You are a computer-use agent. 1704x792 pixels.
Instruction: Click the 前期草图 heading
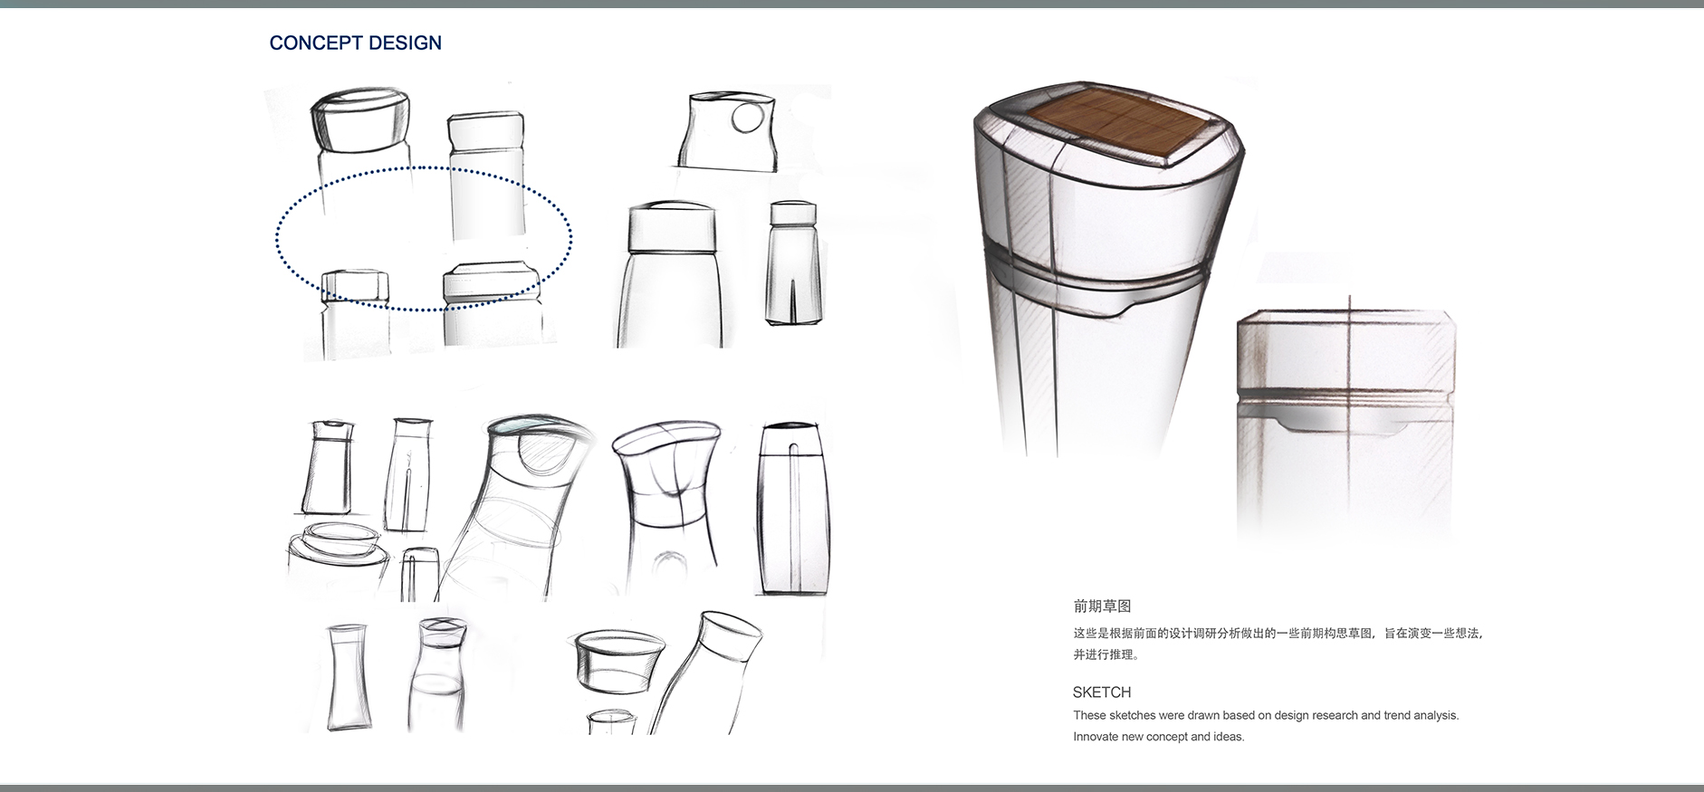coord(1102,606)
